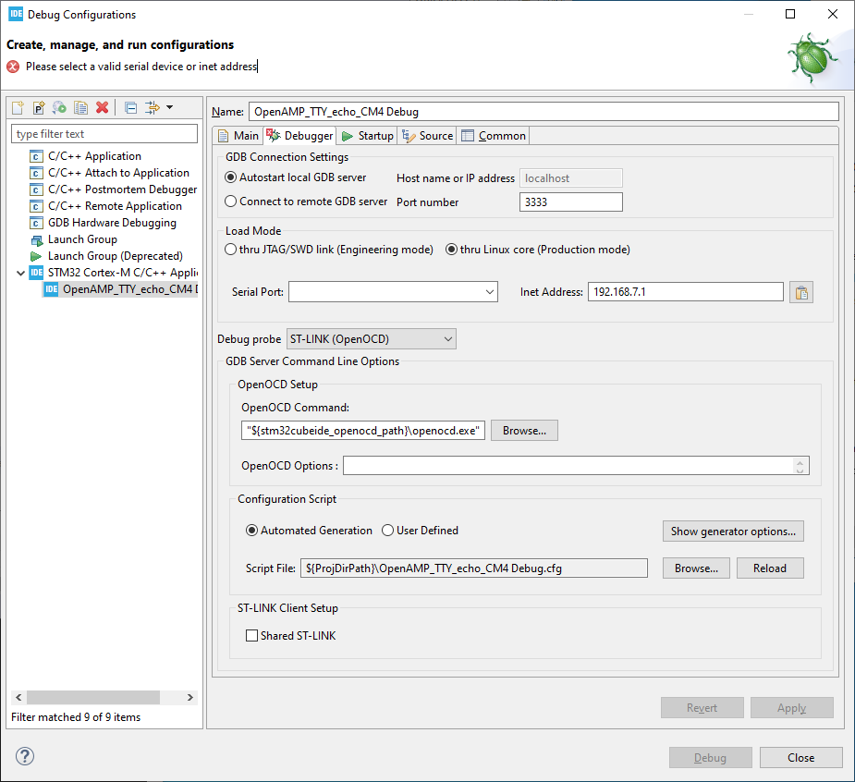Click Show generator options button
855x782 pixels.
733,532
